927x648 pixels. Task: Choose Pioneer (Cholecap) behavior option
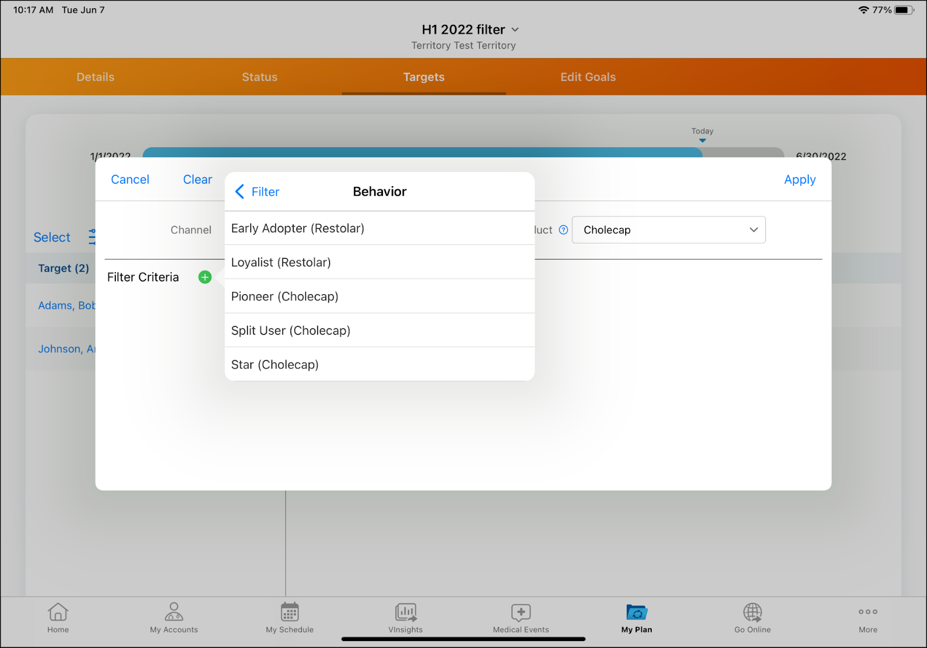click(x=284, y=296)
